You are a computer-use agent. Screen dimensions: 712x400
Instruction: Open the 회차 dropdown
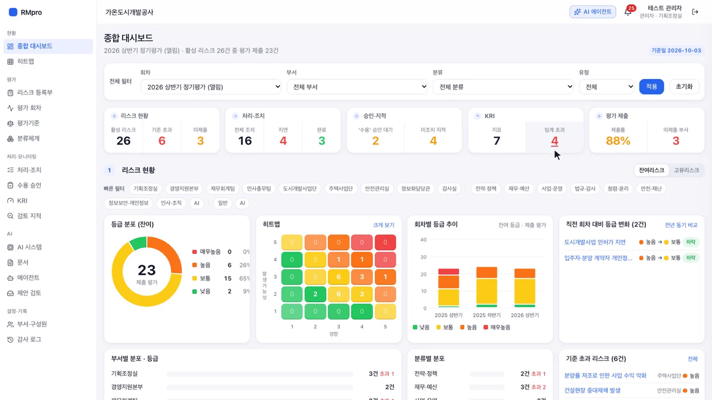point(211,87)
